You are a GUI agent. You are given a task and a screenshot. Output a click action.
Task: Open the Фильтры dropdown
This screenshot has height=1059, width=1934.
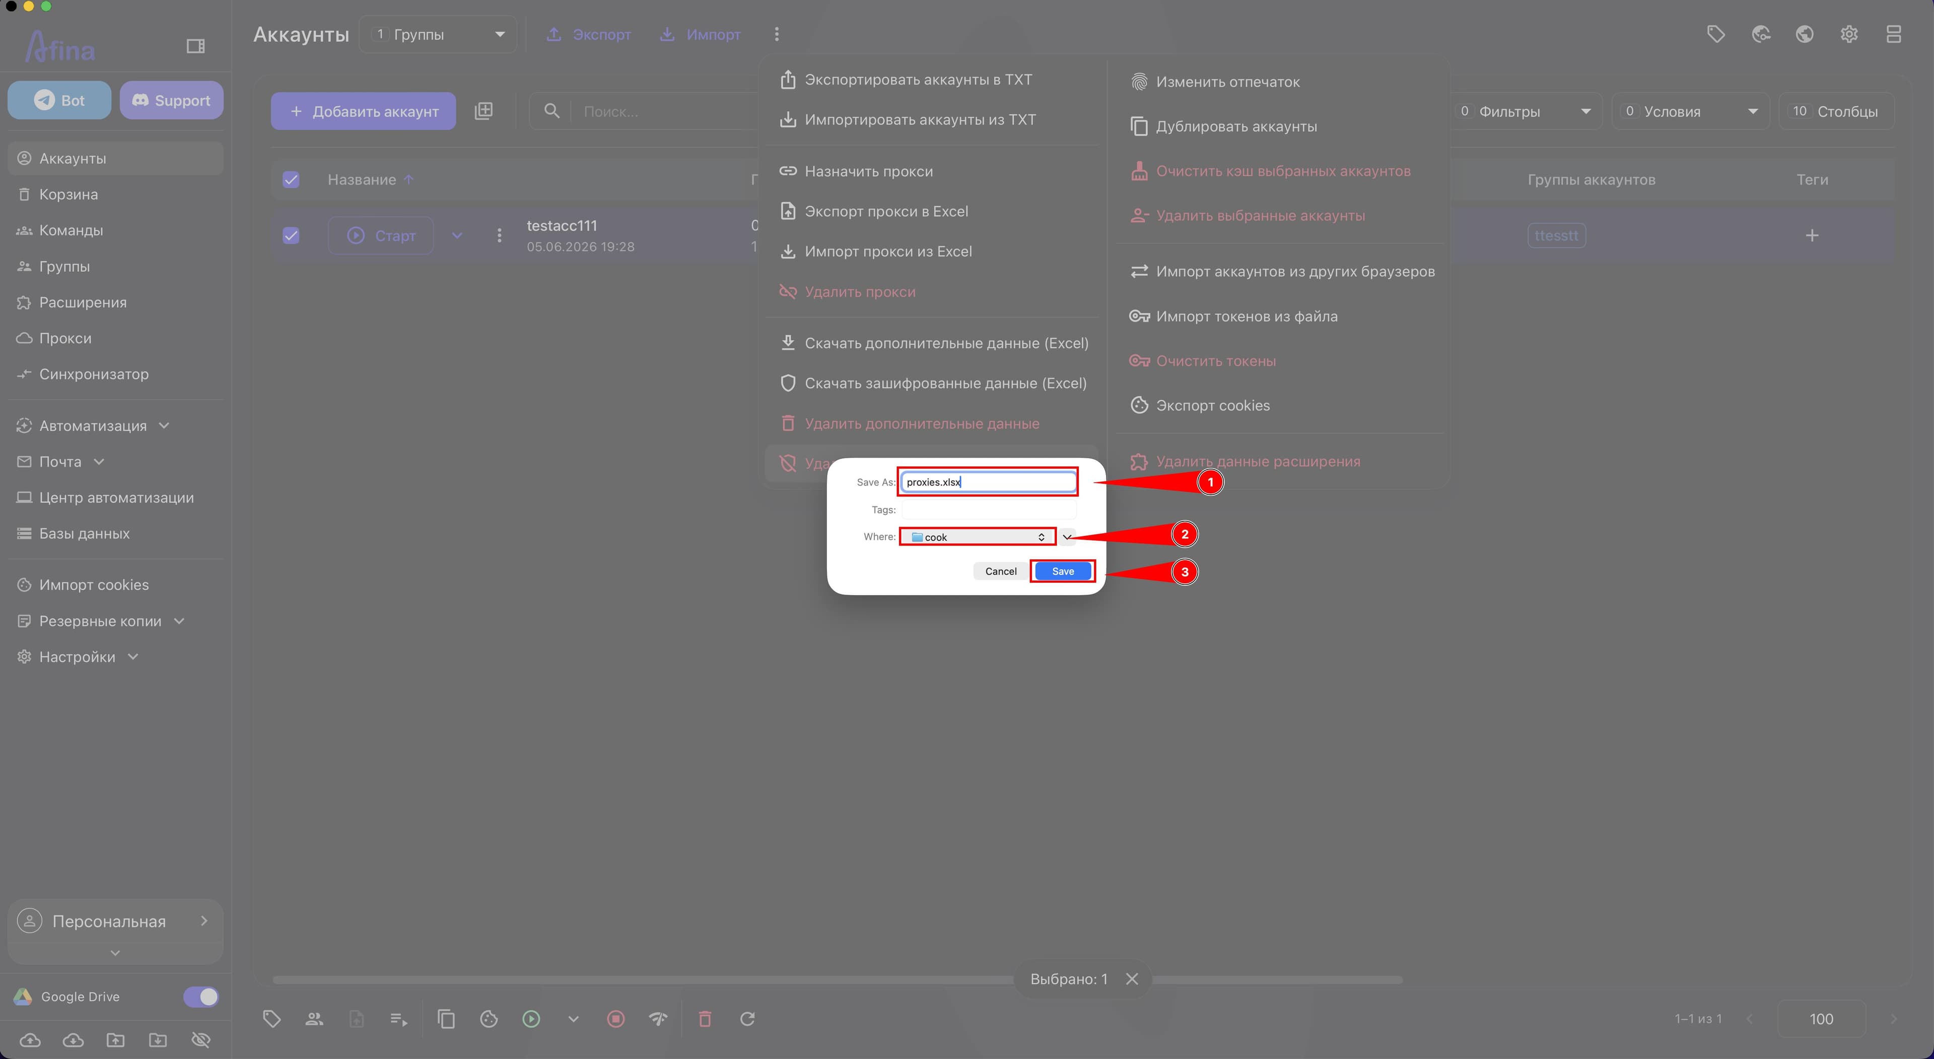click(x=1525, y=111)
